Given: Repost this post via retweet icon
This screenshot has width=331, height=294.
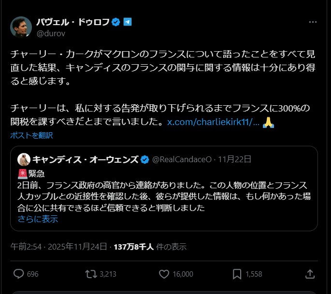Looking at the screenshot, I should point(90,274).
